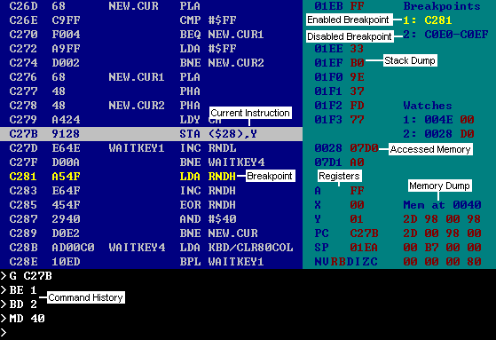This screenshot has width=496, height=340.
Task: Click stack entry 01EB FF
Action: tap(339, 6)
